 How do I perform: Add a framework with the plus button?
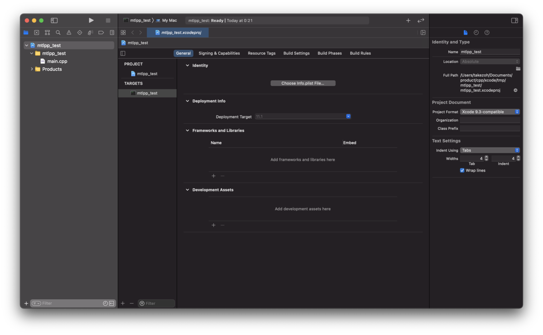214,176
